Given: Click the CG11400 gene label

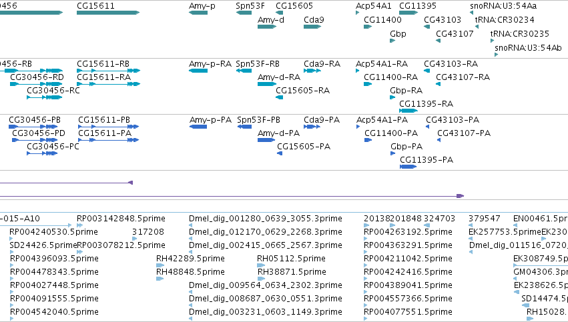Looking at the screenshot, I should [382, 20].
